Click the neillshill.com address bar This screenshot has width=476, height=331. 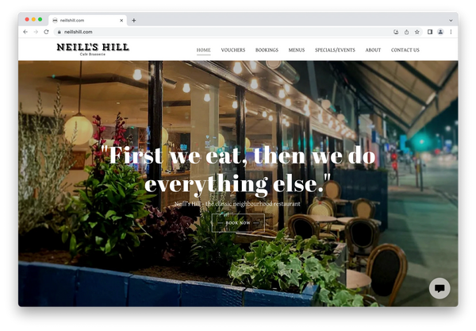(221, 32)
